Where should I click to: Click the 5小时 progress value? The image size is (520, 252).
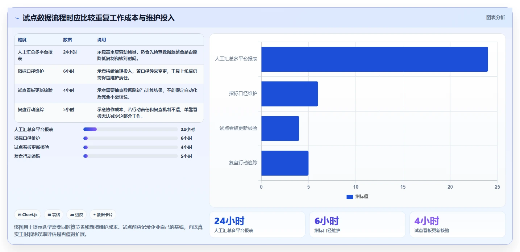click(186, 156)
